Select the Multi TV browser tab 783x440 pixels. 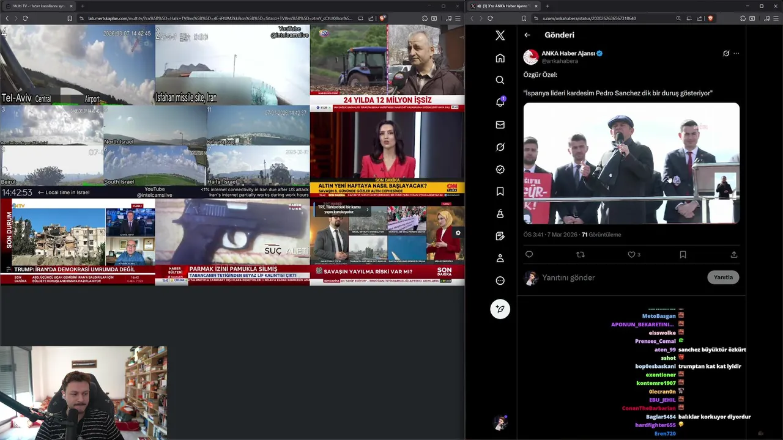39,6
